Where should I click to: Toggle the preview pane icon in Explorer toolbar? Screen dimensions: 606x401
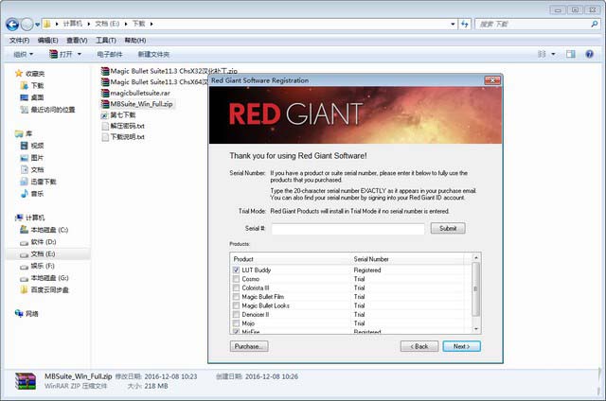[x=570, y=54]
